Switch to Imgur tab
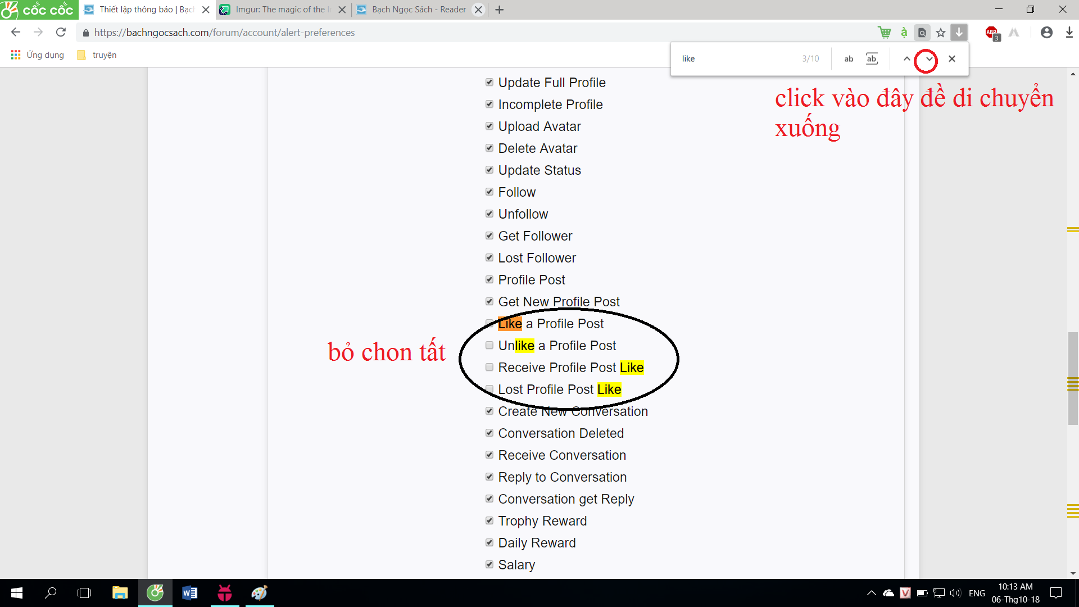Screen dimensions: 1079x607 (280, 10)
